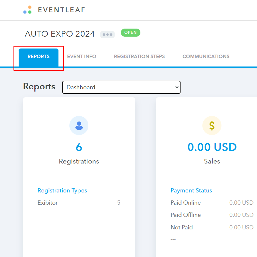Click the AUTO EXPO 2024 event title
Screen dimensions: 257x257
(60, 34)
